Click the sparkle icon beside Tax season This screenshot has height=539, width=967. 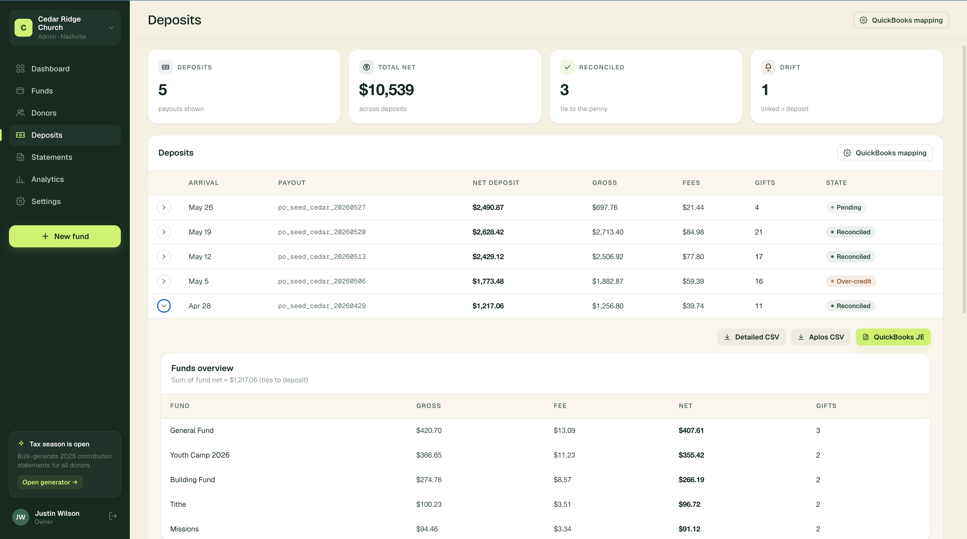pyautogui.click(x=21, y=444)
